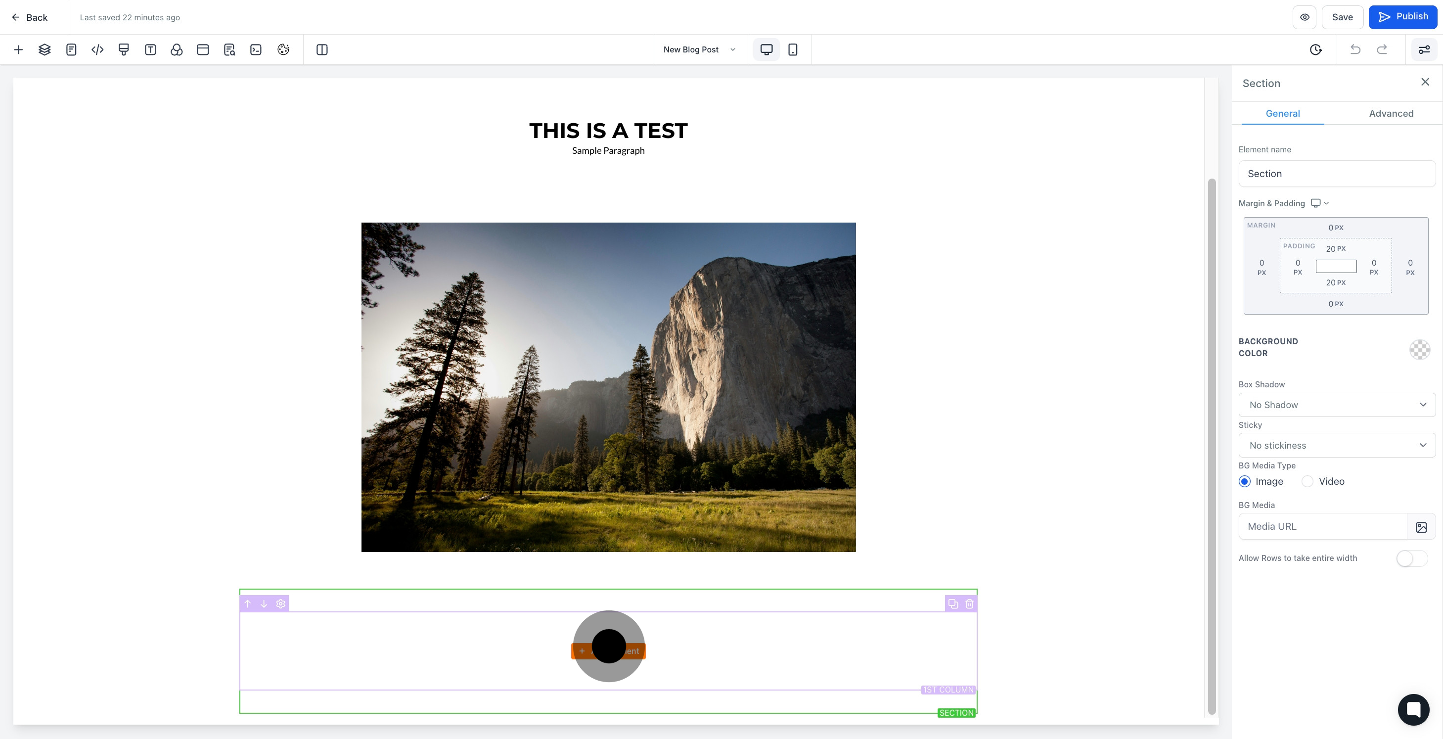Click the Media URL input field
This screenshot has width=1443, height=739.
[1322, 527]
